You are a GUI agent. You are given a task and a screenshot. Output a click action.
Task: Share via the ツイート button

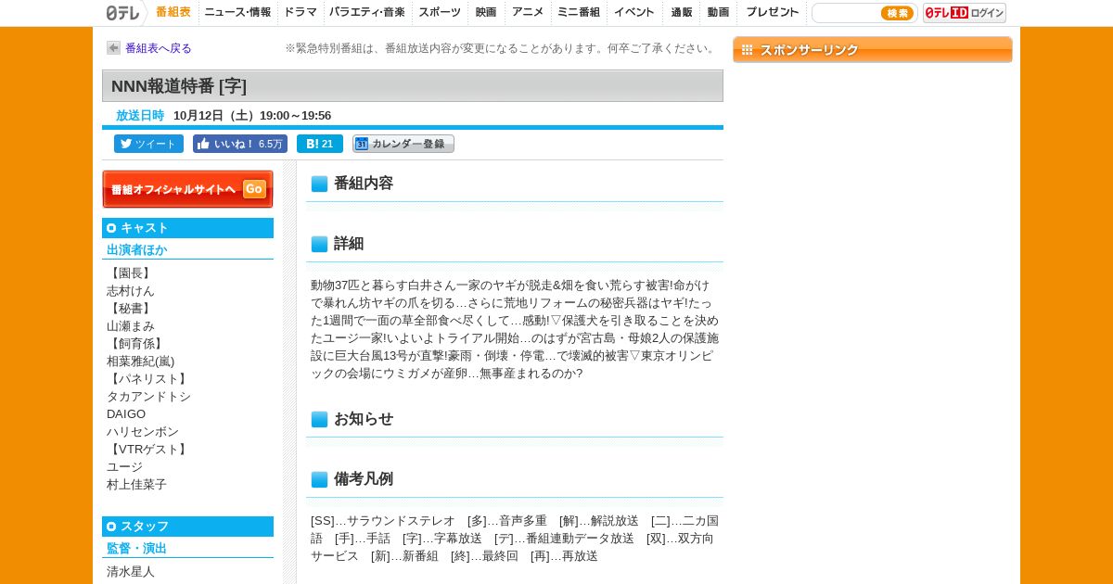pyautogui.click(x=148, y=144)
